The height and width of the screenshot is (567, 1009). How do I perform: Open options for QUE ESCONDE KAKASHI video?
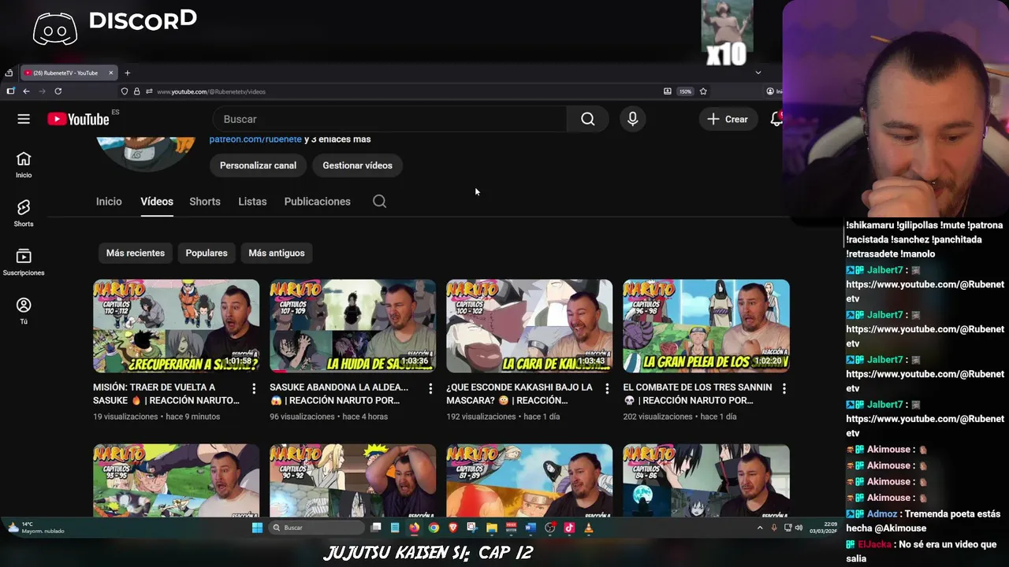tap(607, 388)
